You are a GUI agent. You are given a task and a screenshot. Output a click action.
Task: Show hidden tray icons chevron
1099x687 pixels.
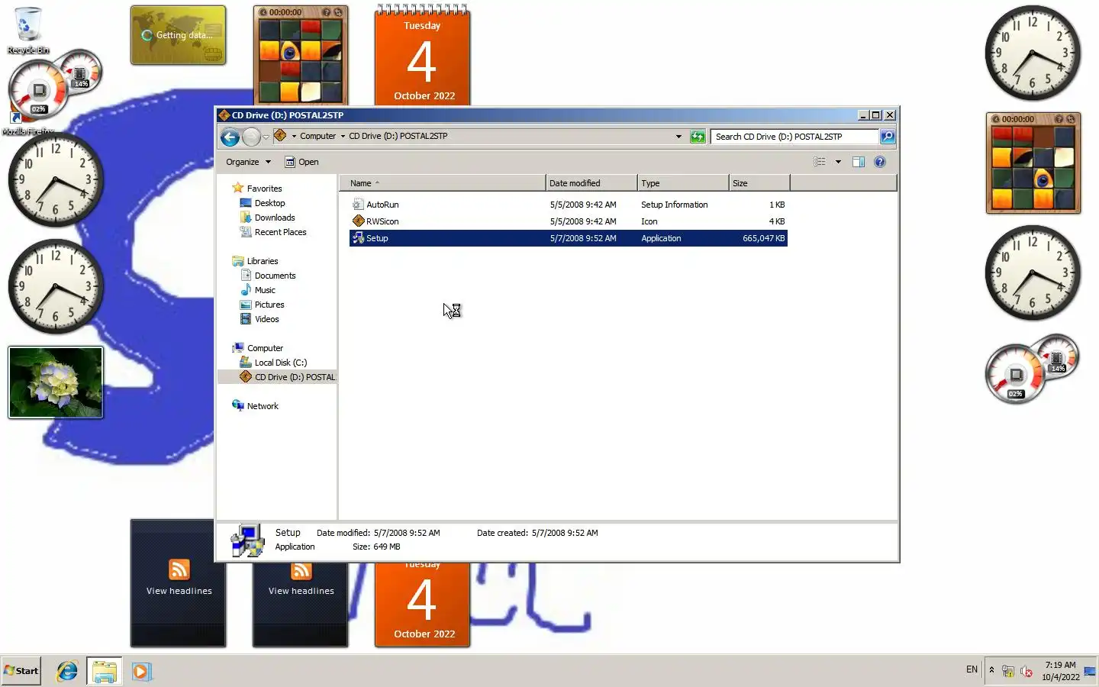(991, 670)
